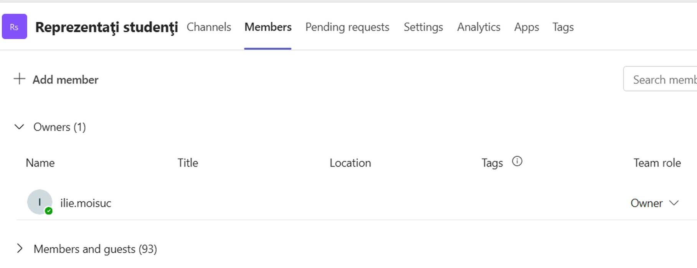Switch to the Channels tab

pyautogui.click(x=209, y=27)
